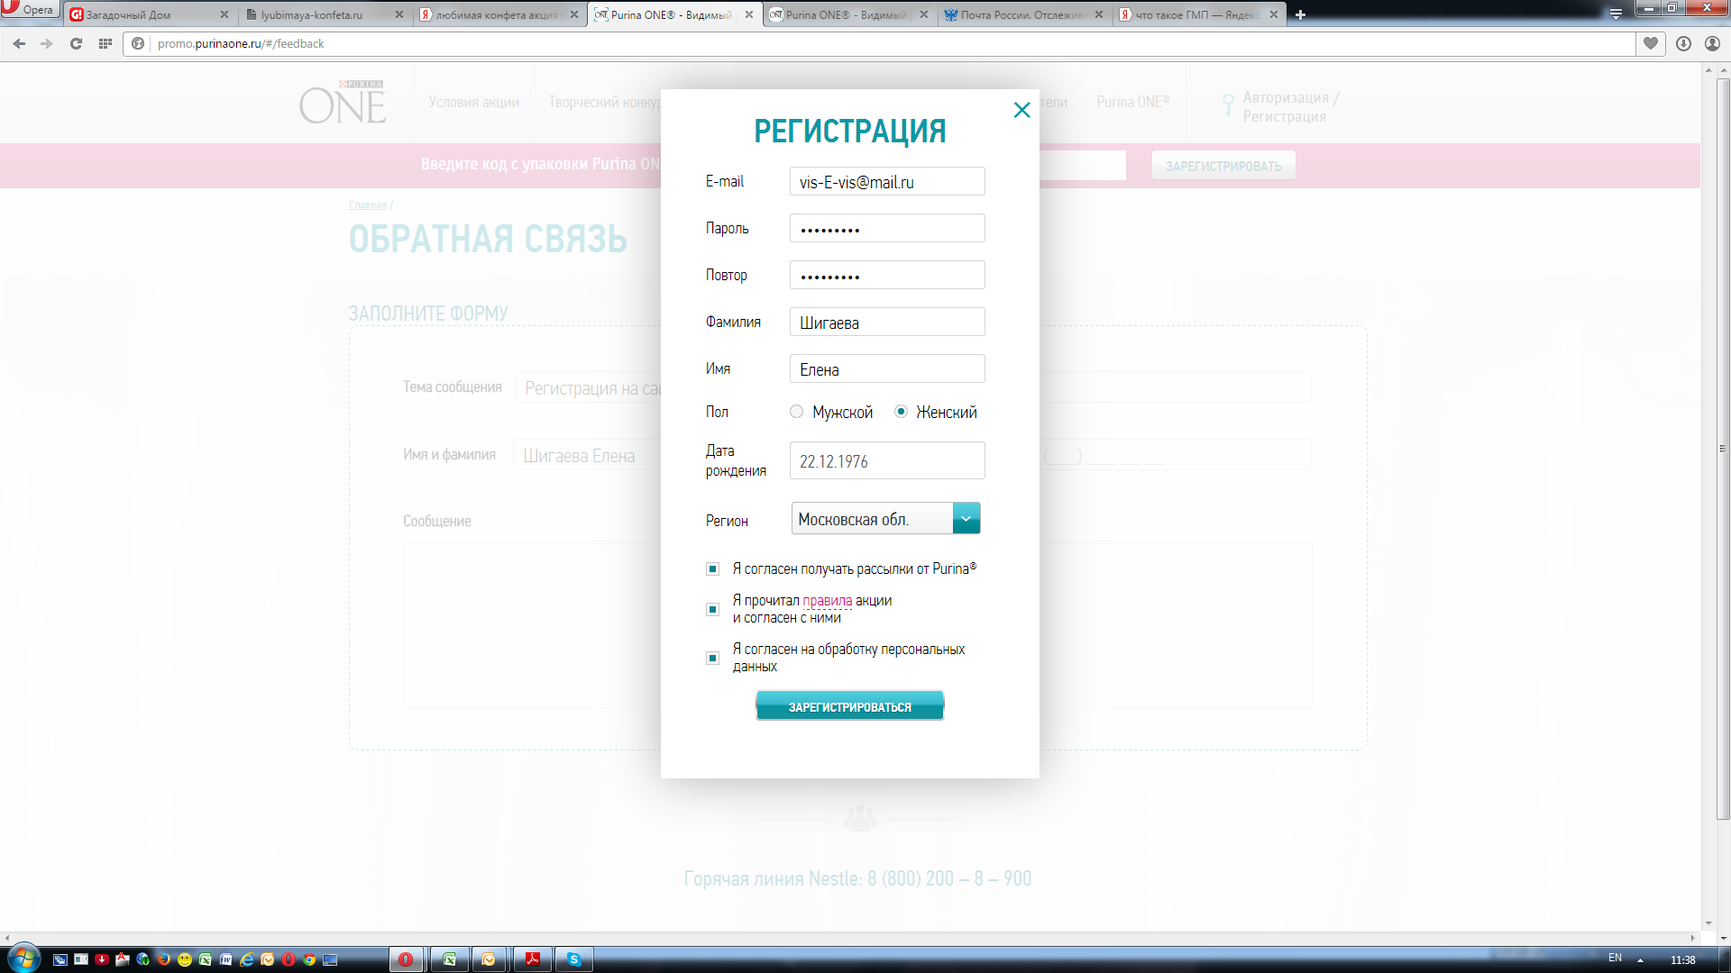The width and height of the screenshot is (1731, 973).
Task: Click the Имя field containing Елена
Action: click(887, 368)
